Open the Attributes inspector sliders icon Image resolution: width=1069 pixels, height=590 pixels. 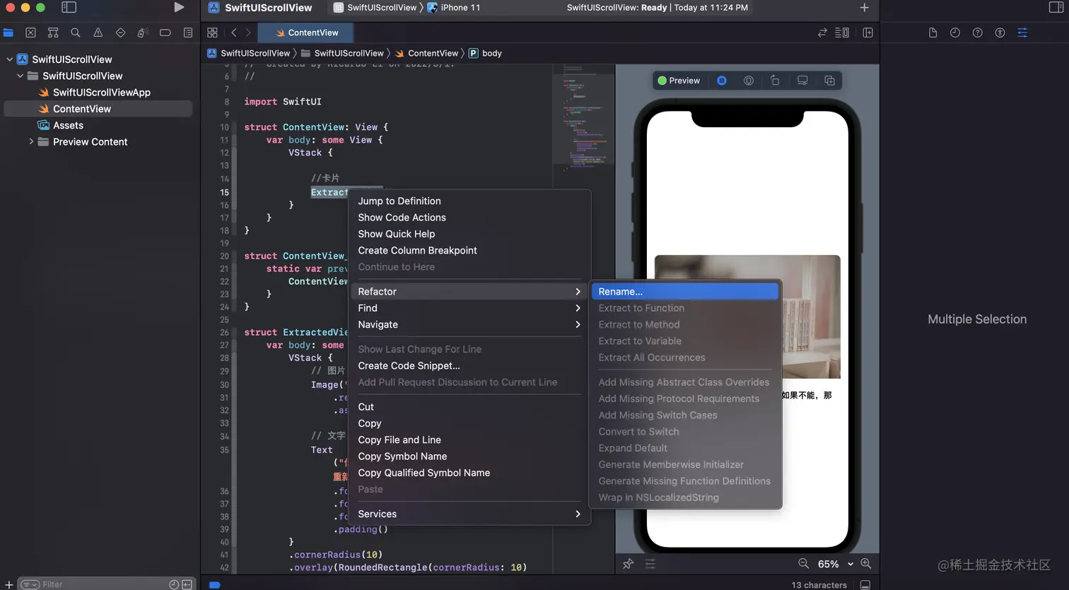[x=1022, y=33]
